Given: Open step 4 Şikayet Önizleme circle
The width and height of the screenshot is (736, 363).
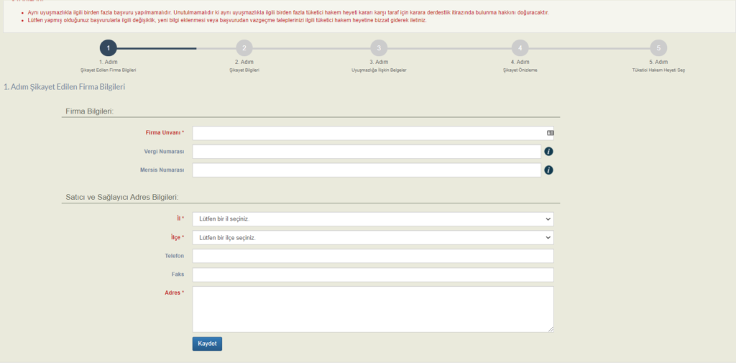Looking at the screenshot, I should (x=520, y=48).
